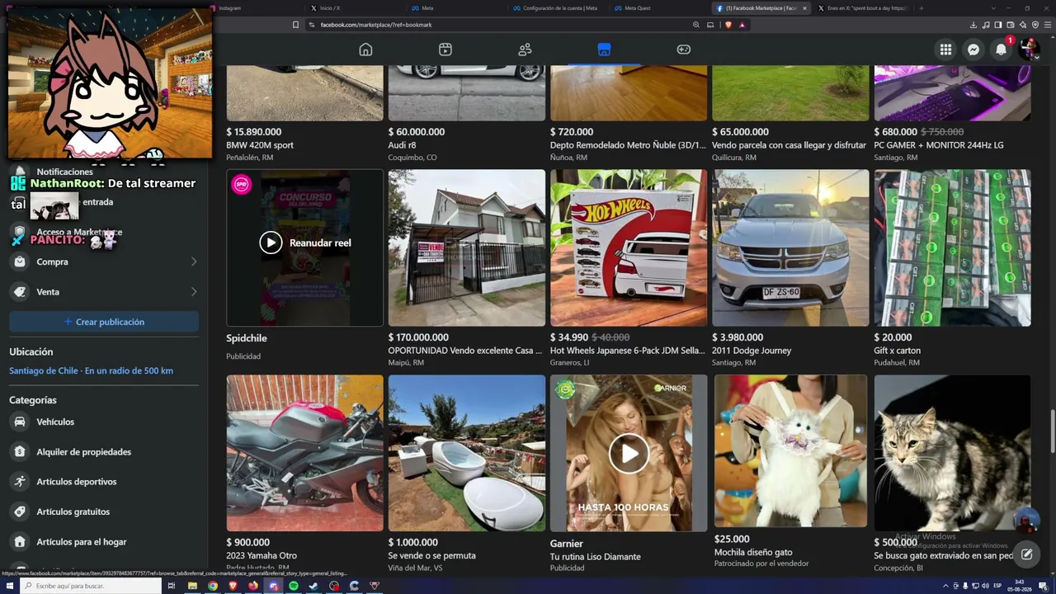This screenshot has width=1056, height=594.
Task: Open a new browser tab
Action: click(x=922, y=8)
